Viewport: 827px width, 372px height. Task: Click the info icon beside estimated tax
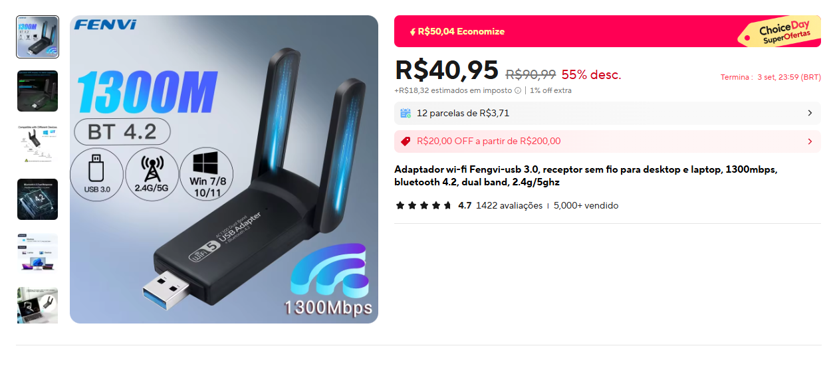click(518, 90)
